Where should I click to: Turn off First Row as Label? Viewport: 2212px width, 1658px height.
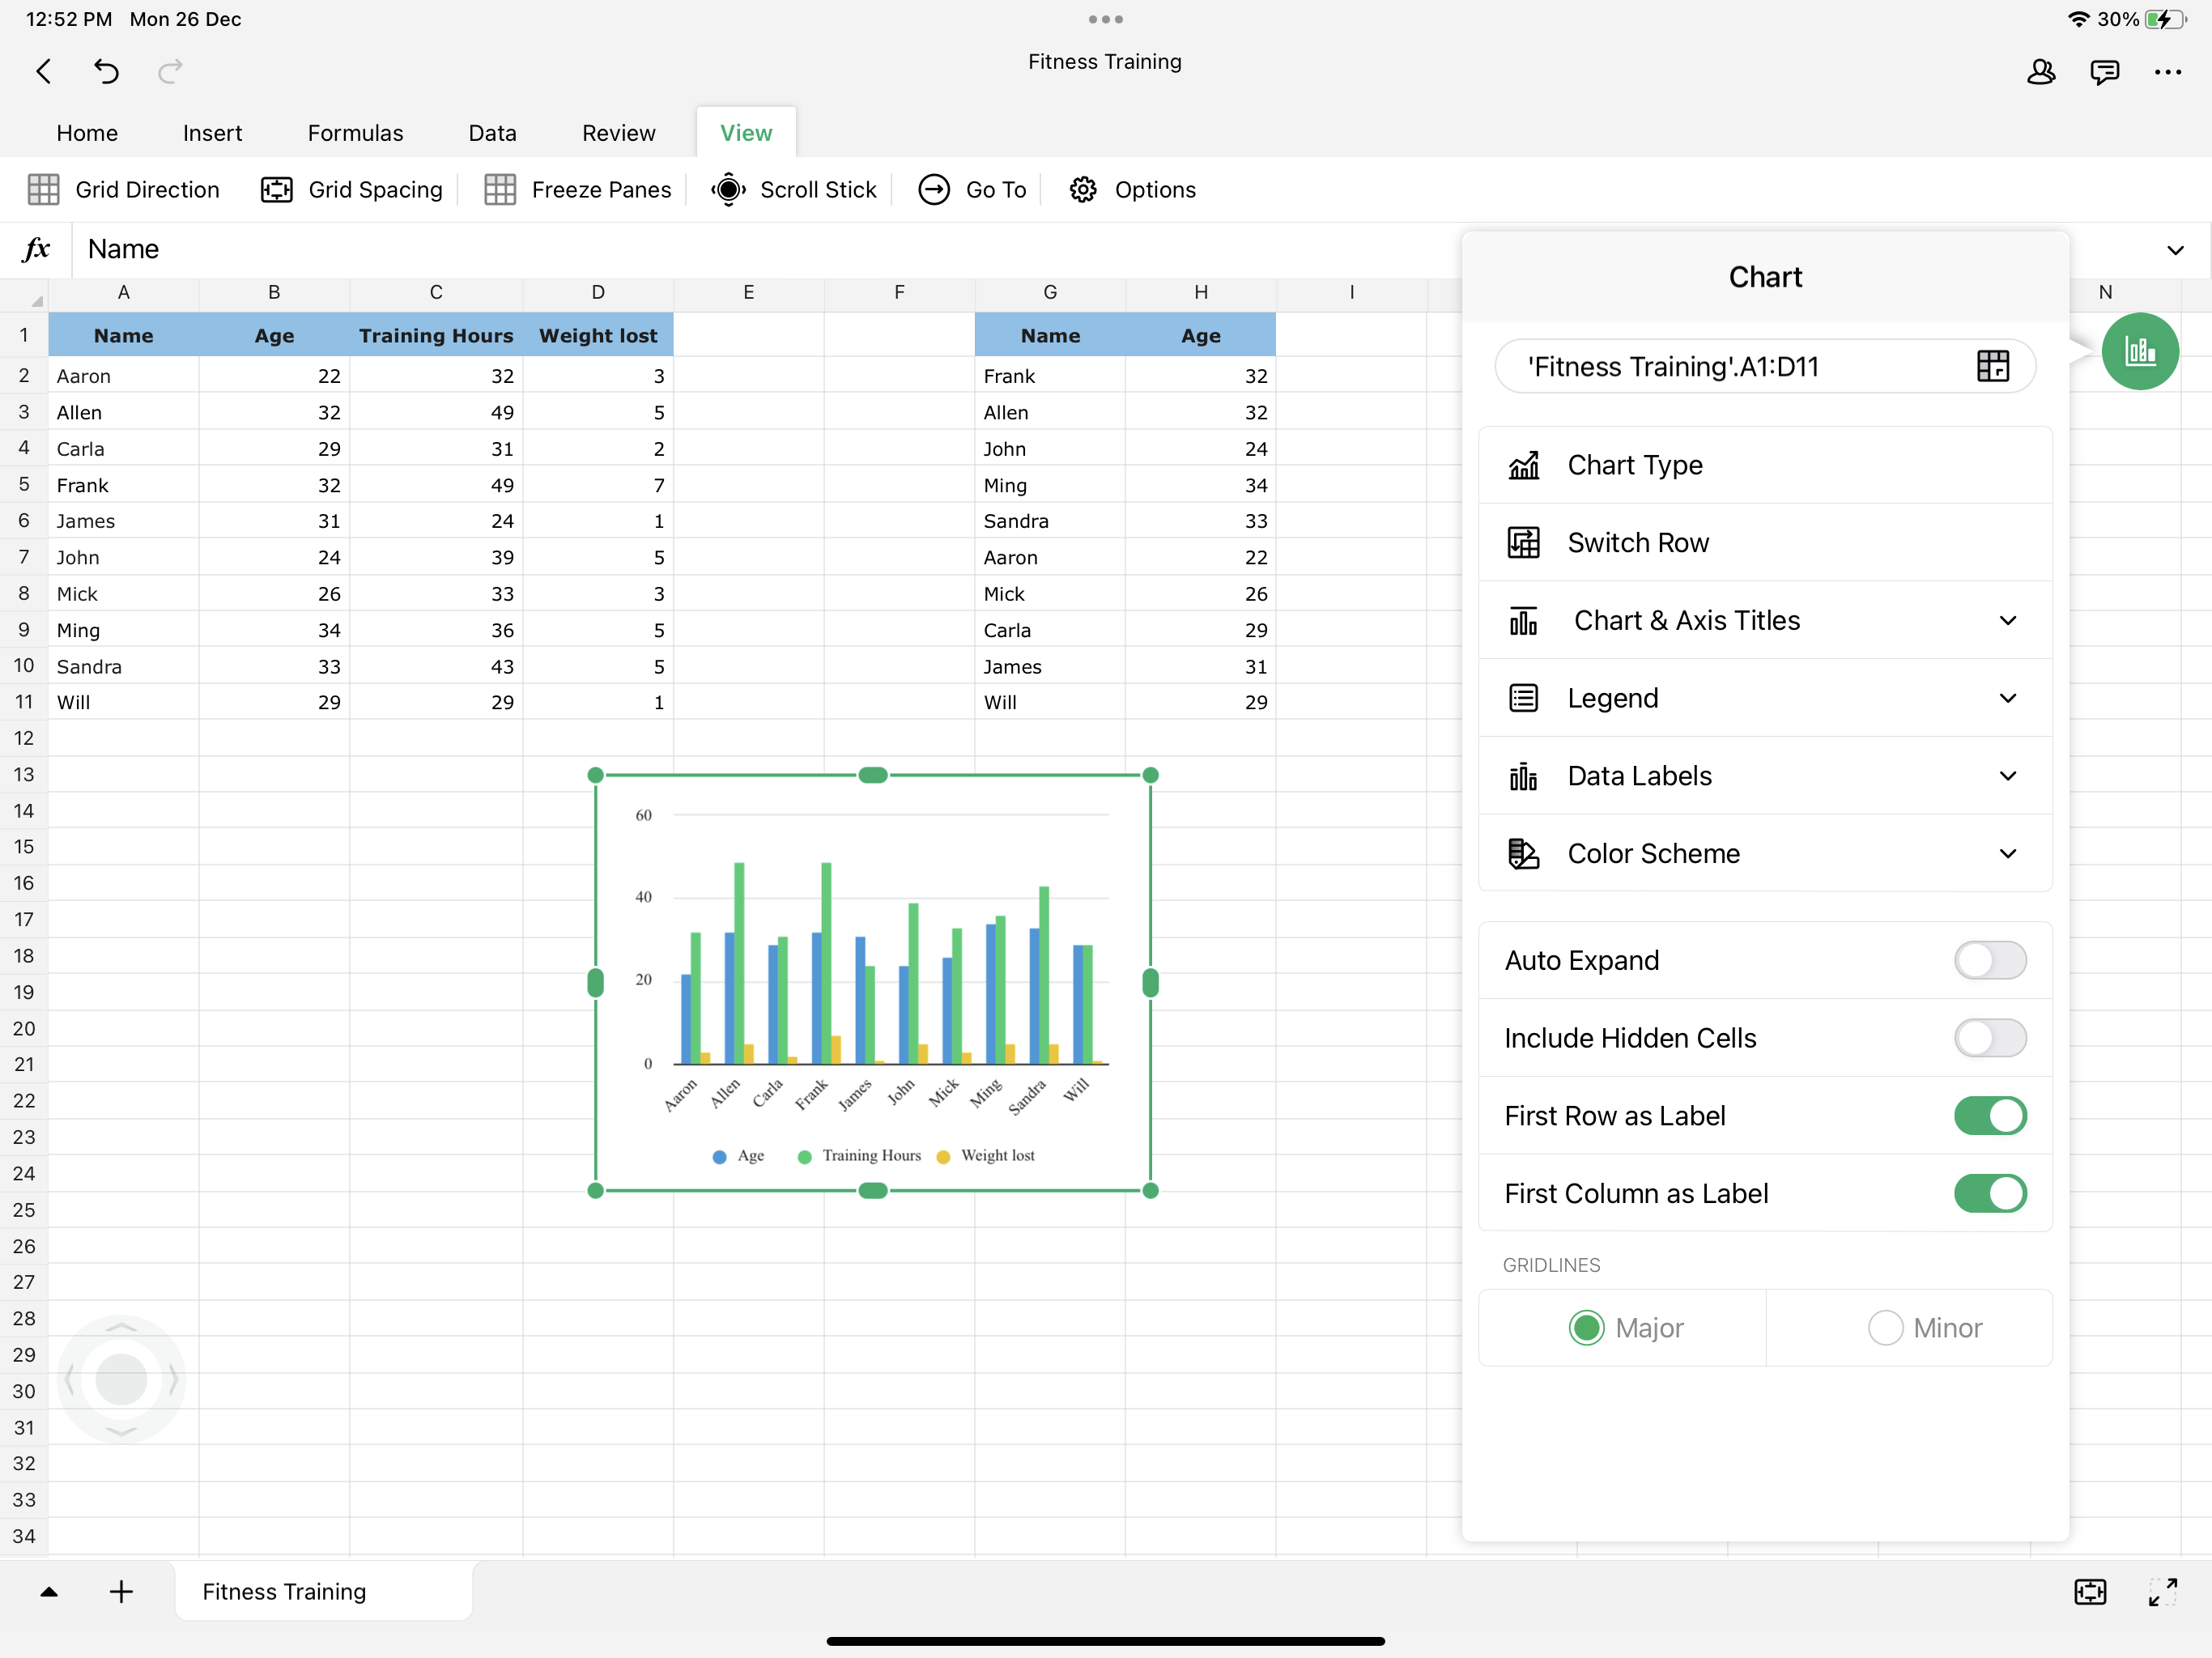pyautogui.click(x=1989, y=1115)
